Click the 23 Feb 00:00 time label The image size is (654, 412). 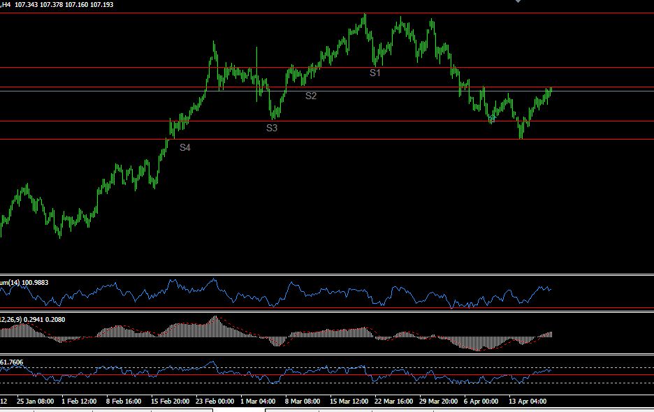click(215, 401)
